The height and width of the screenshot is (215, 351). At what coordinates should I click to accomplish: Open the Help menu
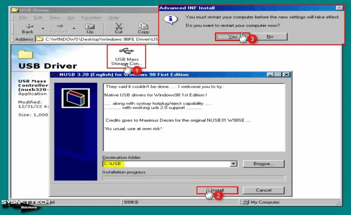point(114,18)
